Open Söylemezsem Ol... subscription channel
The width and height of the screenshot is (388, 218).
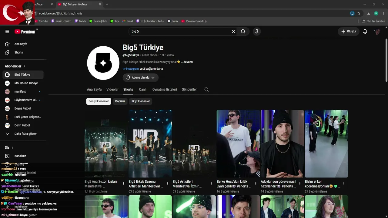(x=23, y=100)
